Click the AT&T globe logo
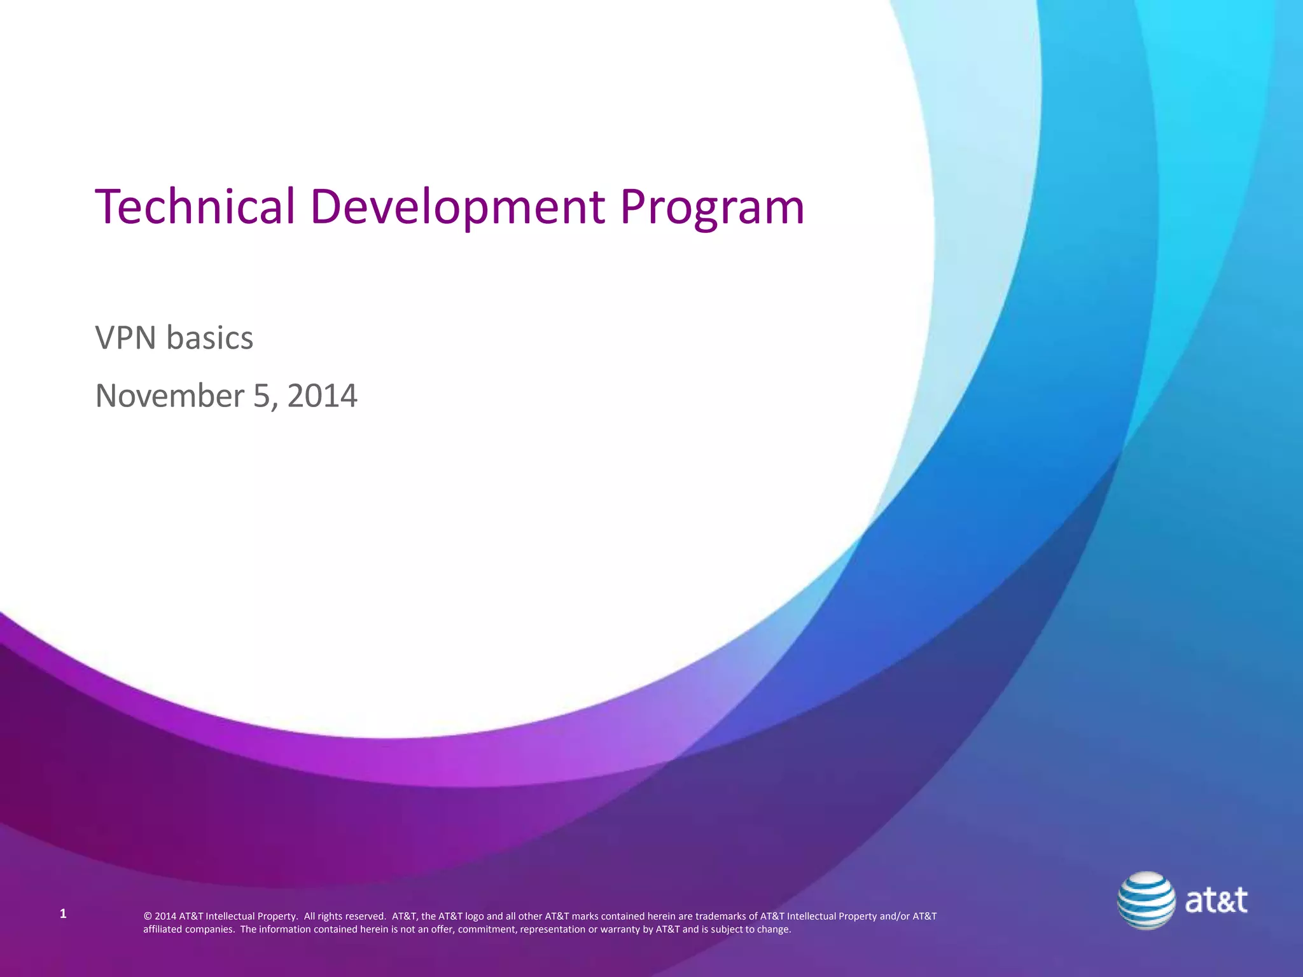The height and width of the screenshot is (977, 1303). [x=1146, y=900]
